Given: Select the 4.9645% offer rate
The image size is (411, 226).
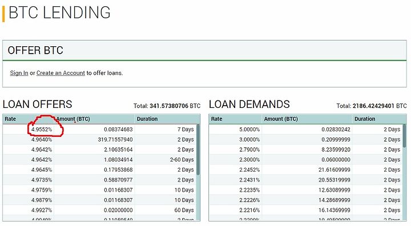Looking at the screenshot, I should (42, 170).
